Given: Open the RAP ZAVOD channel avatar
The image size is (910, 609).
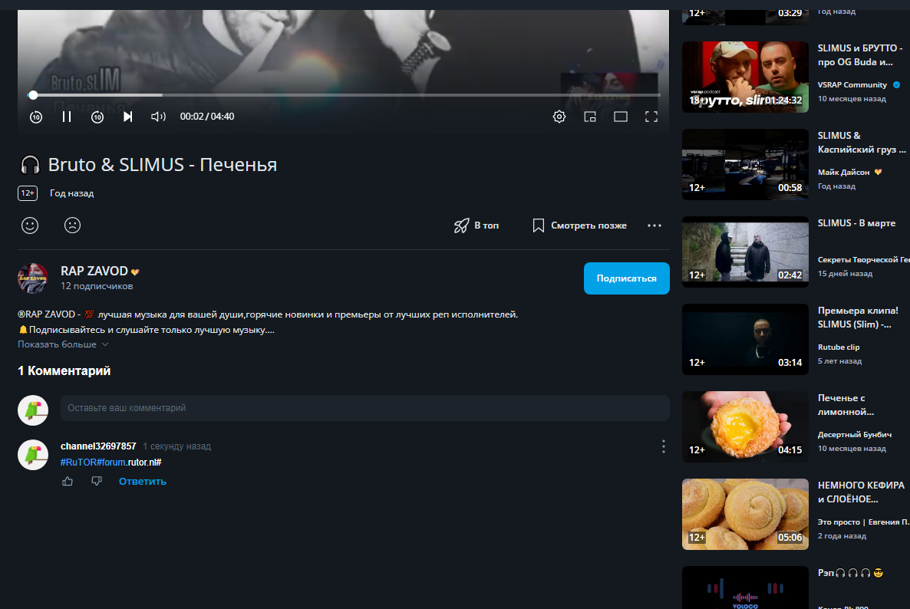Looking at the screenshot, I should click(x=32, y=278).
